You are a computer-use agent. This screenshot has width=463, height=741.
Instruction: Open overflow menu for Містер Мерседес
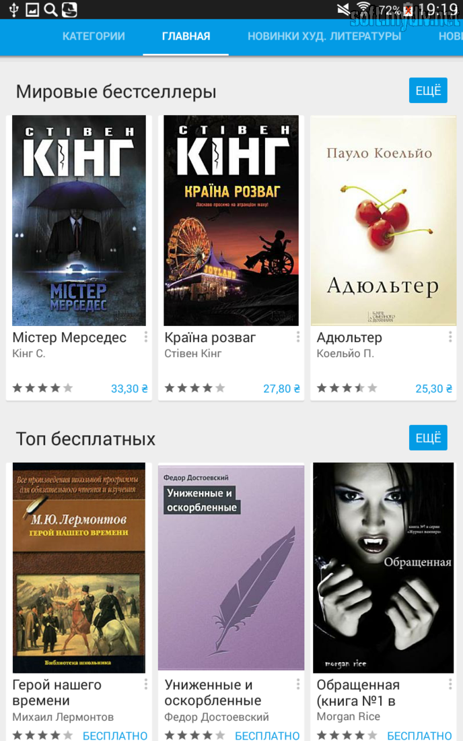(x=146, y=337)
